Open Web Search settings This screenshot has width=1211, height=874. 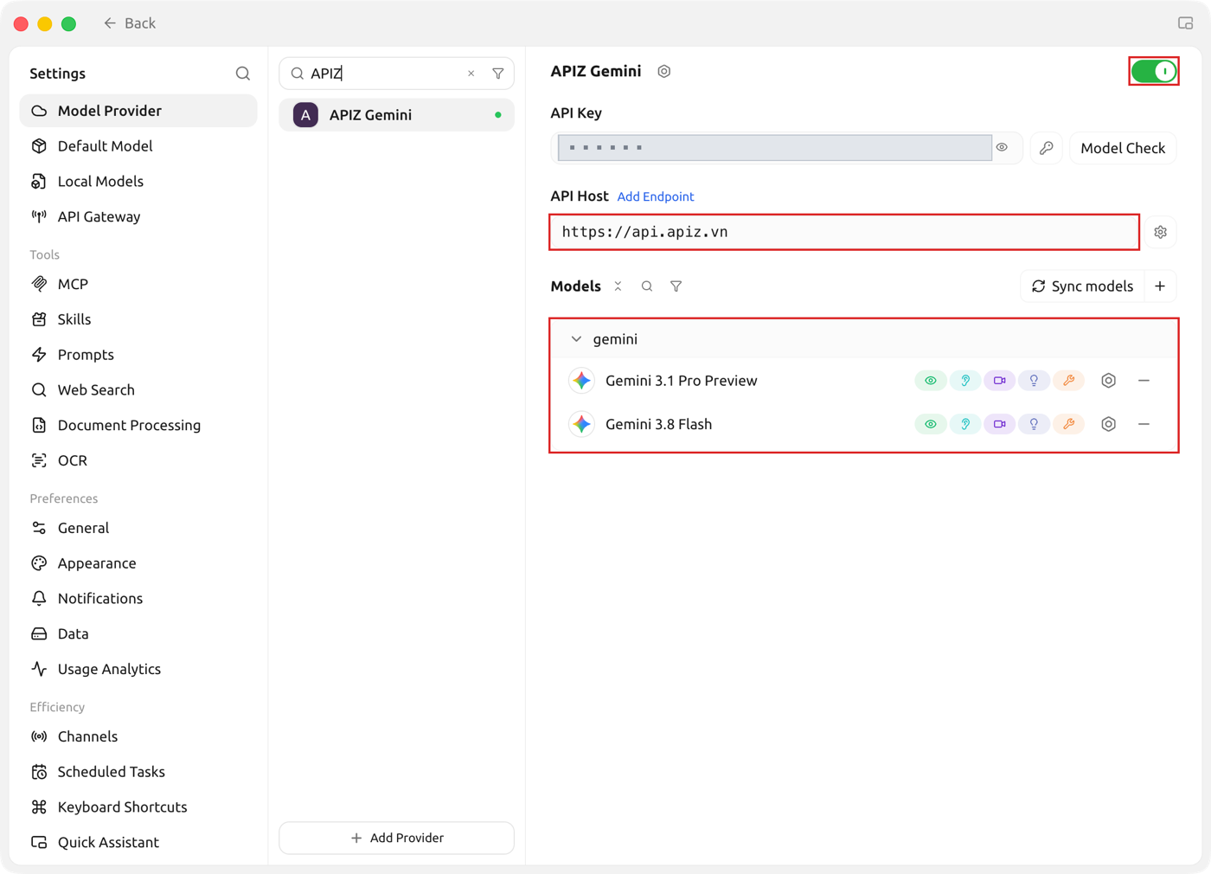click(138, 390)
